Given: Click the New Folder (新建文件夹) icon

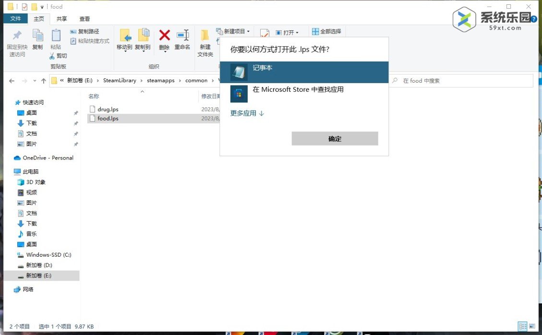Looking at the screenshot, I should click(x=205, y=36).
